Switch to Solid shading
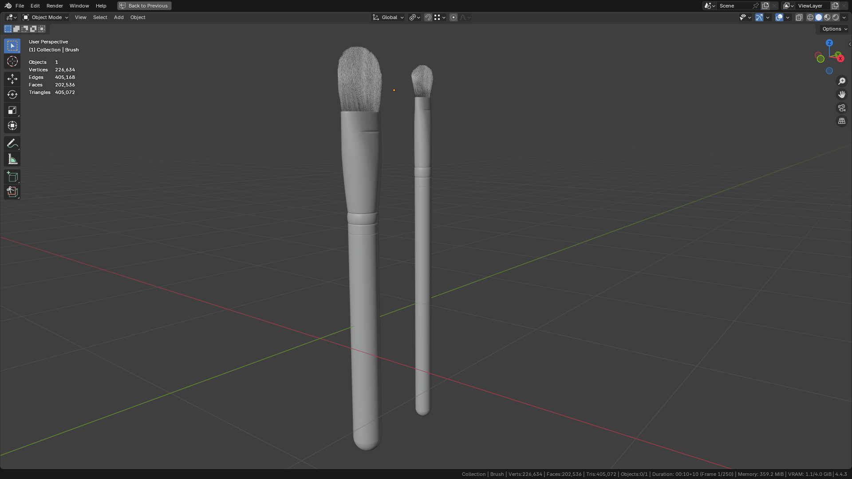Viewport: 852px width, 479px height. (819, 17)
